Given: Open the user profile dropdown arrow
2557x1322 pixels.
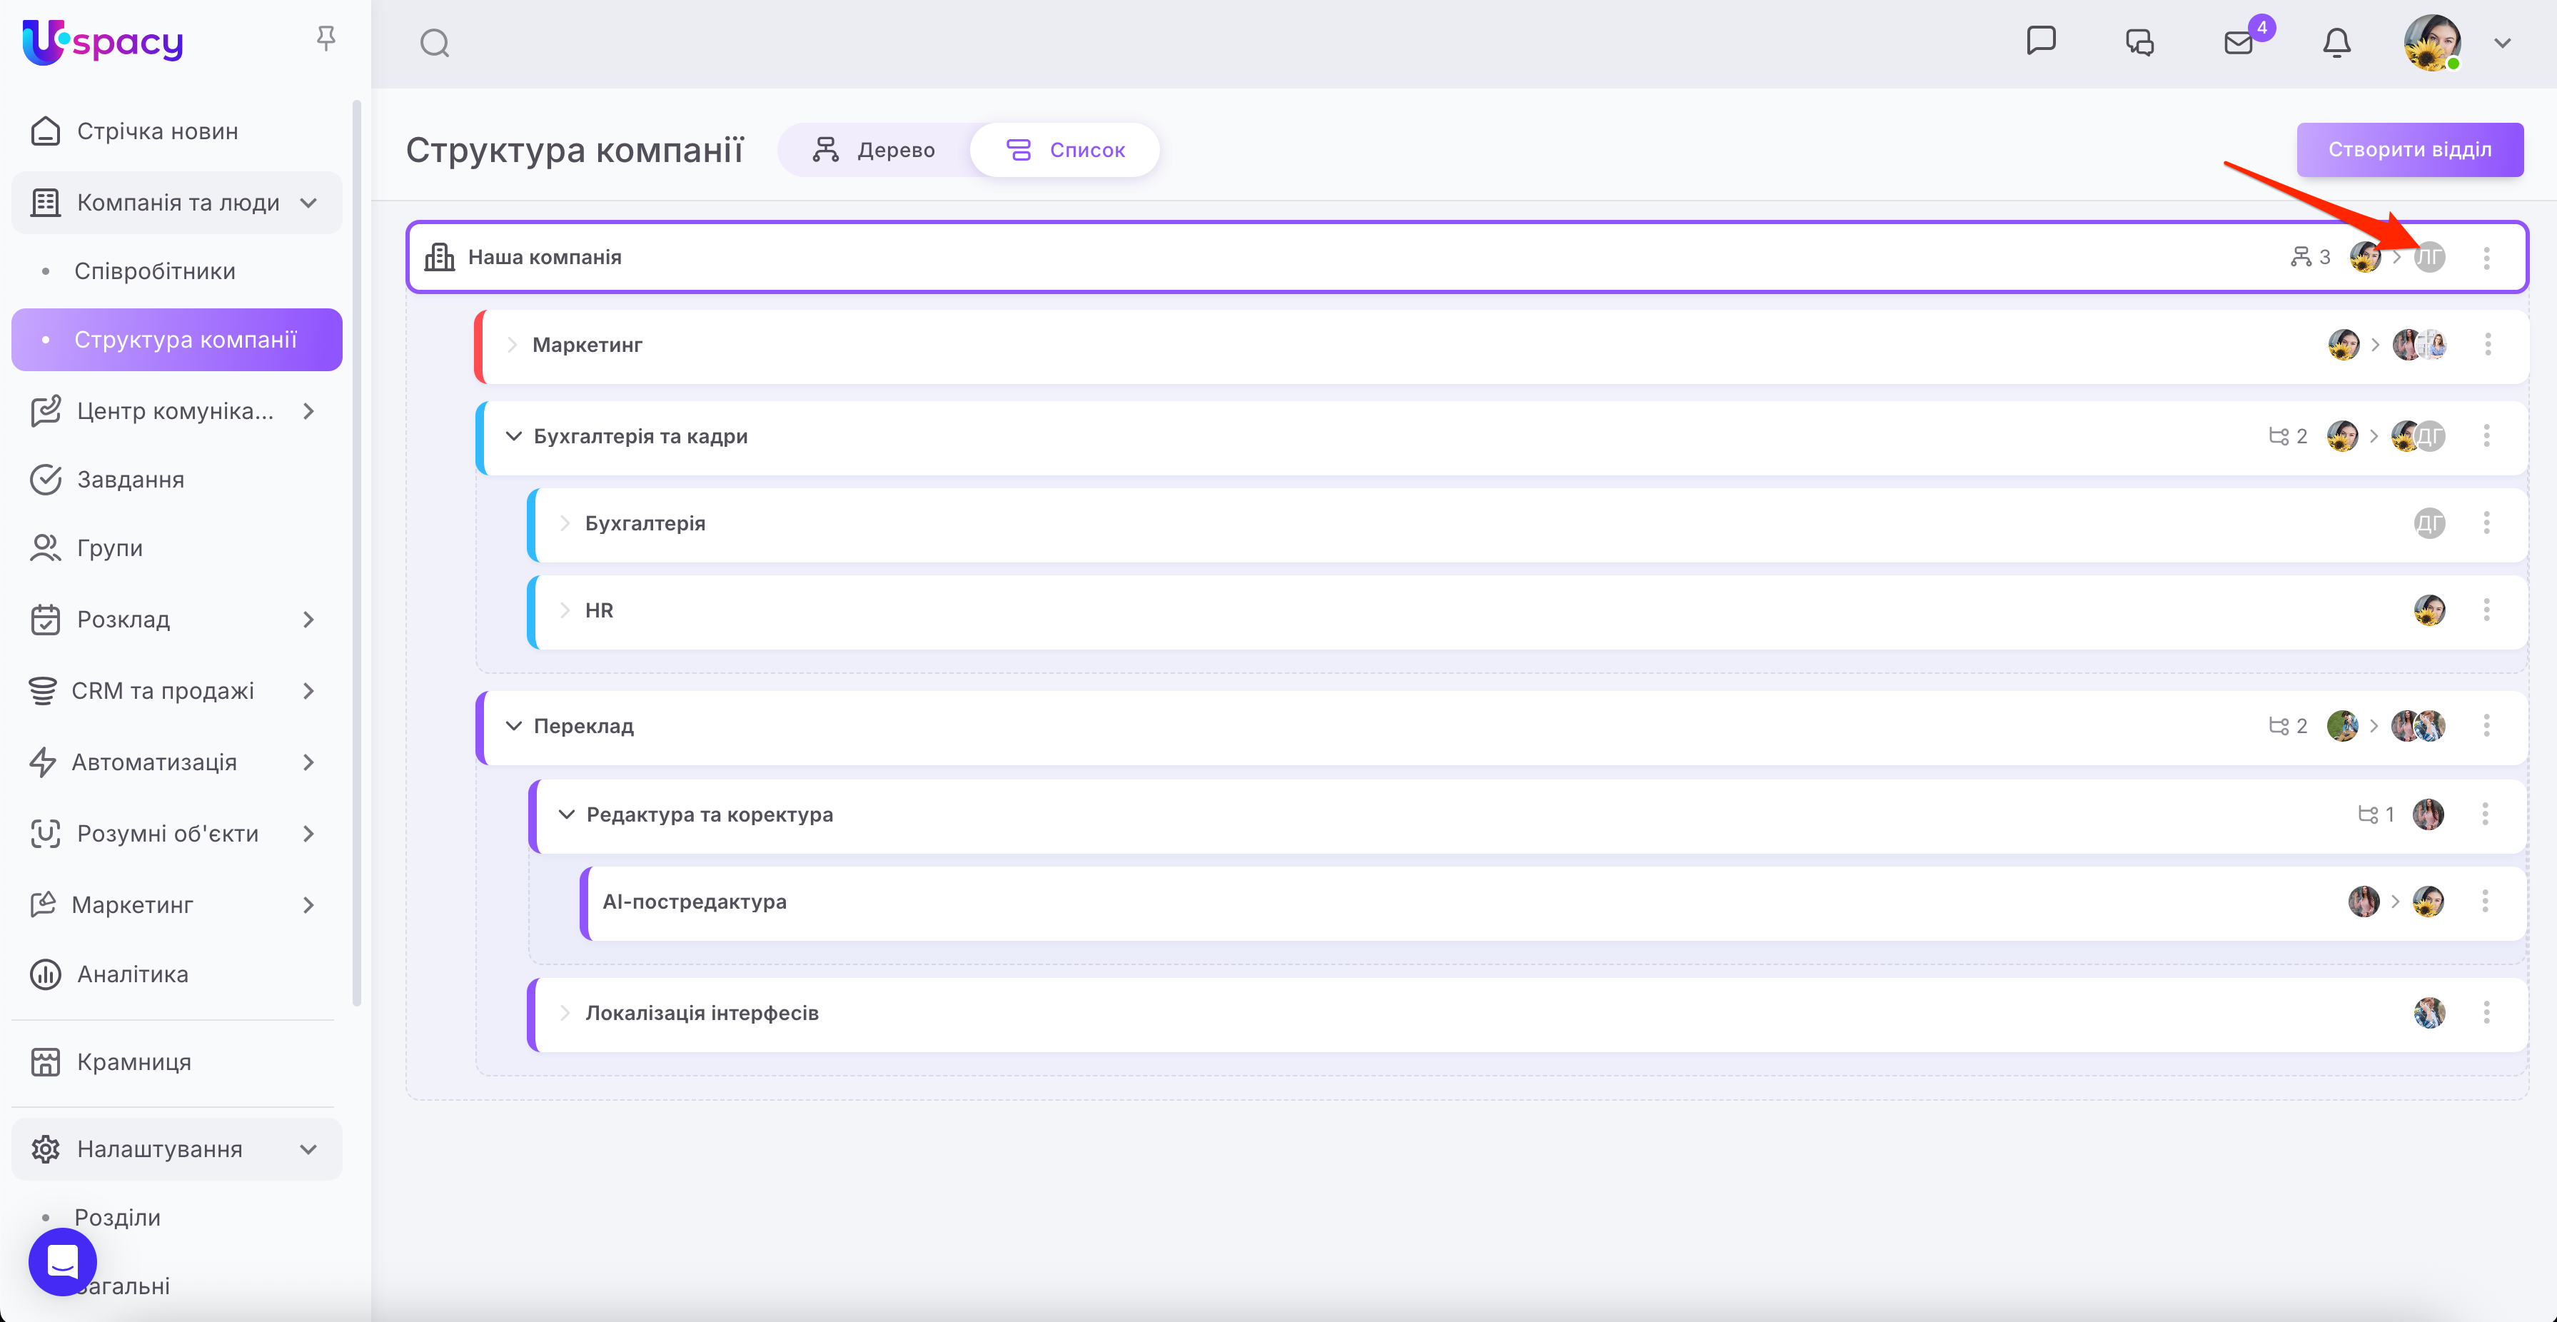Looking at the screenshot, I should point(2503,44).
